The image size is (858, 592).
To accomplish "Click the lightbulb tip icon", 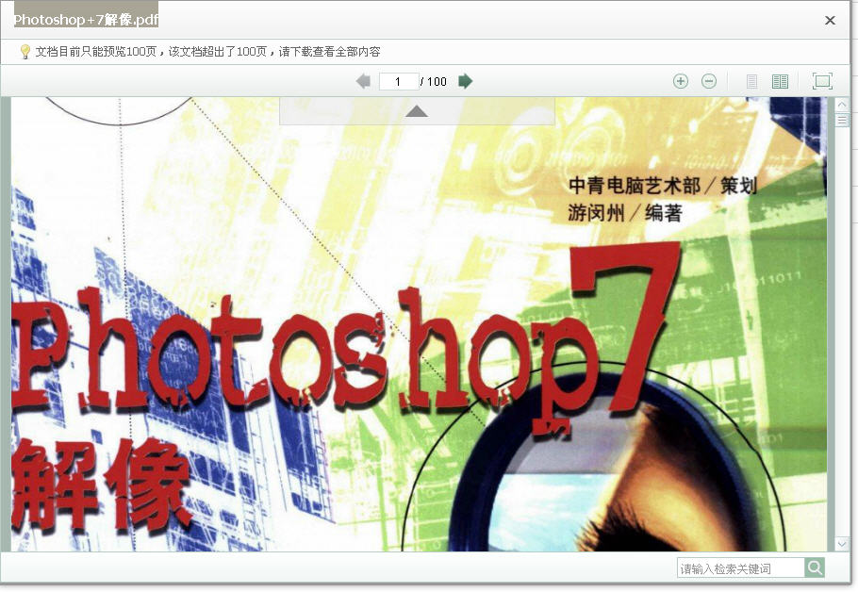I will [25, 52].
